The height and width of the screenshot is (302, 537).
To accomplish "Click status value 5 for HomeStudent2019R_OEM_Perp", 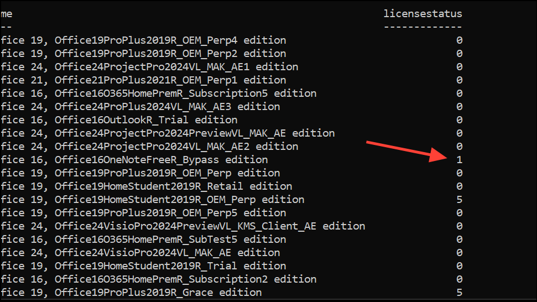I will point(459,200).
